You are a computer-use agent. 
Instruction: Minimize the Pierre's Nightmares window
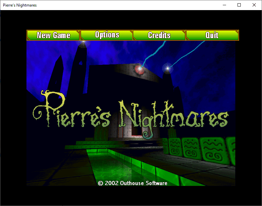(x=224, y=5)
